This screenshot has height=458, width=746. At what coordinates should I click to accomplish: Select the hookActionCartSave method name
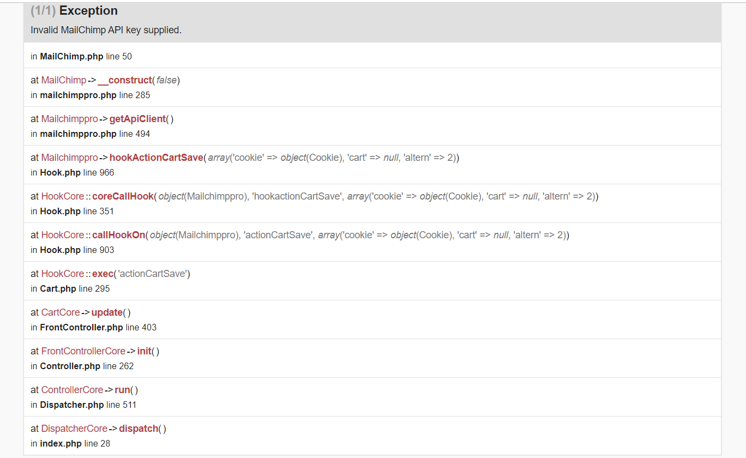156,158
